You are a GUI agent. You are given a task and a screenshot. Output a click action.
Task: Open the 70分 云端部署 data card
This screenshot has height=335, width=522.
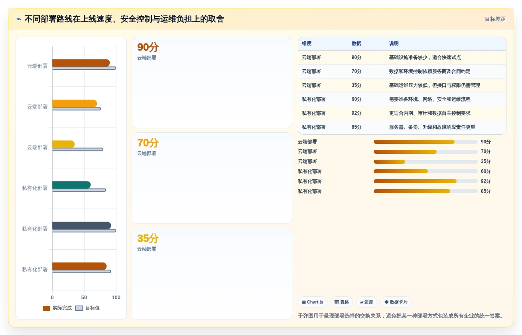point(212,178)
